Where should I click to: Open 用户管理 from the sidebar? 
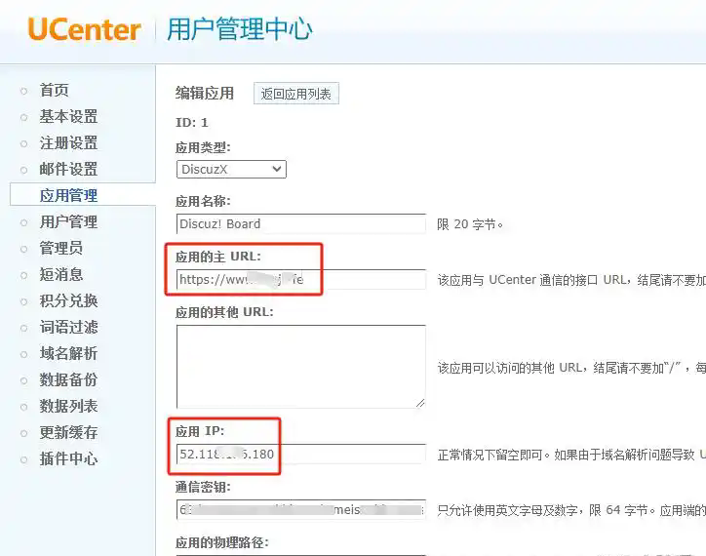point(68,222)
